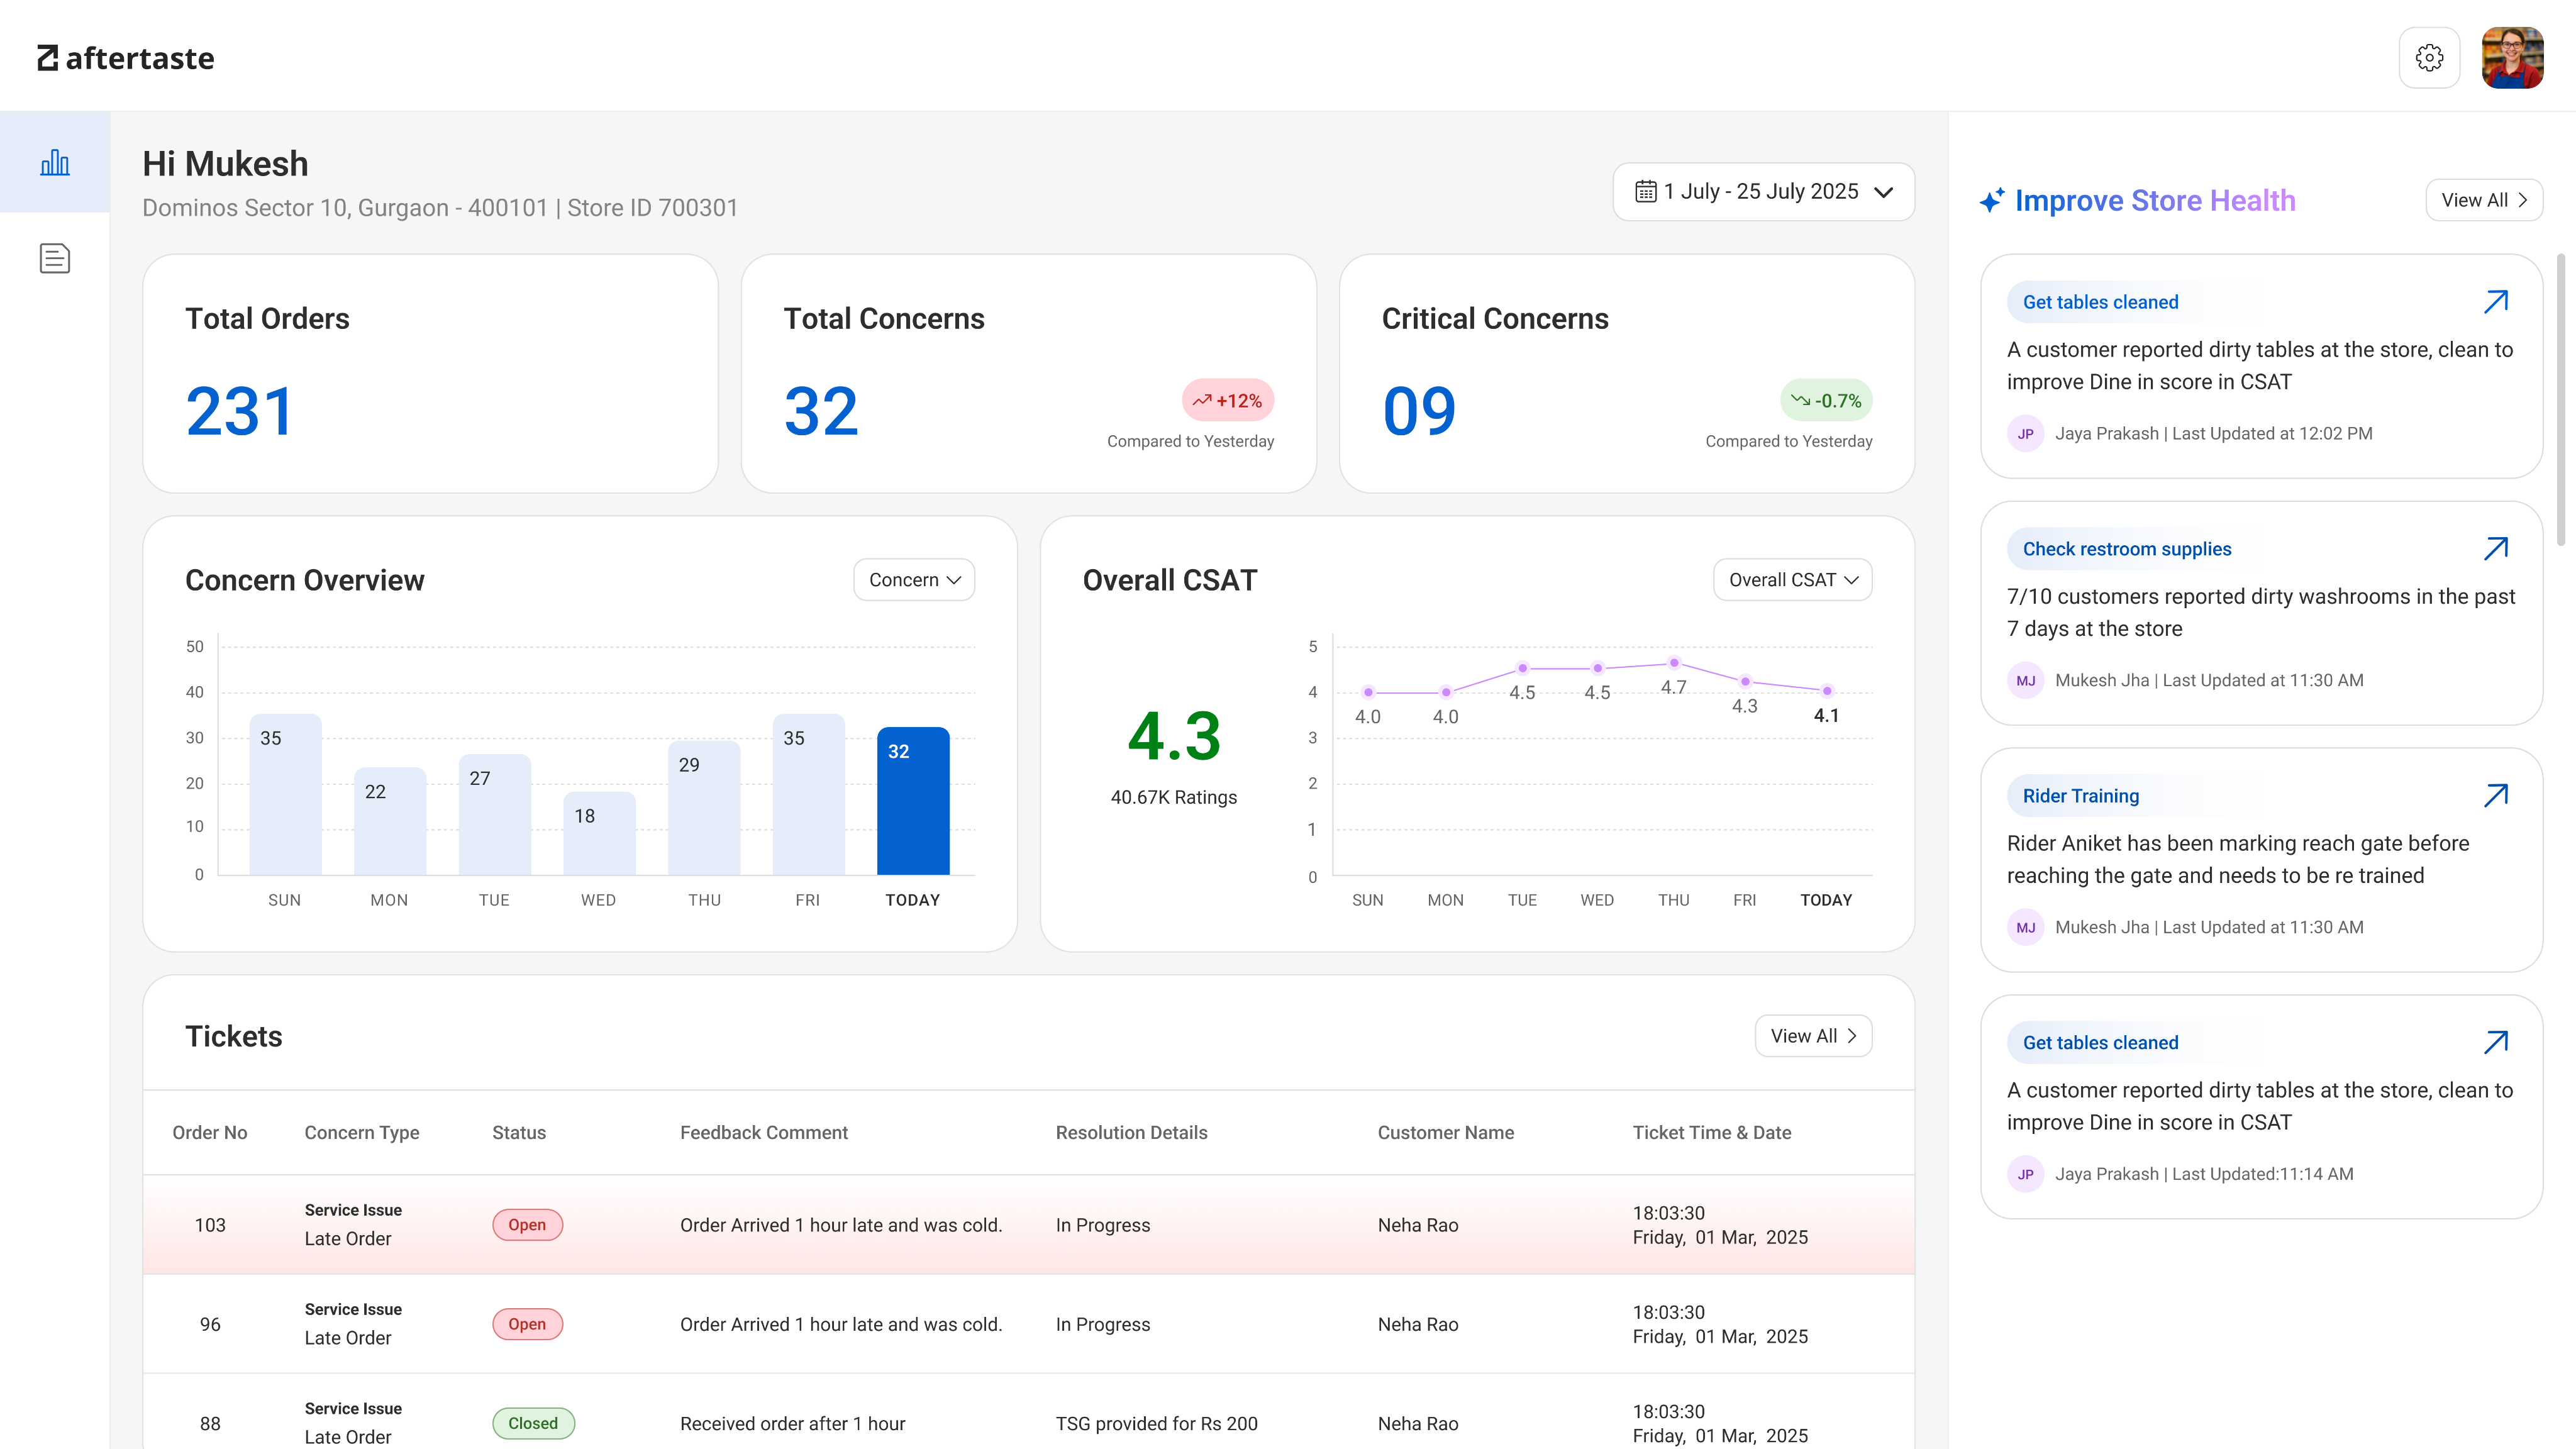Expand the 1 July - 25 July date range
This screenshot has height=1449, width=2576.
coord(1763,191)
